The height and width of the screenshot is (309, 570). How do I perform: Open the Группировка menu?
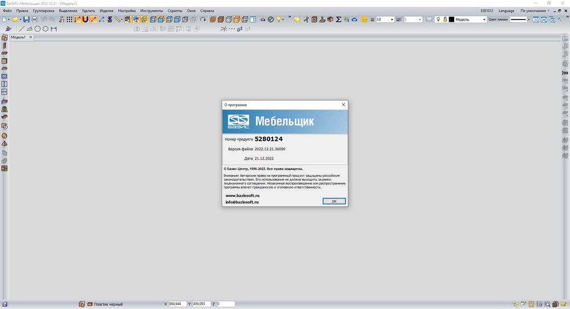pyautogui.click(x=43, y=11)
